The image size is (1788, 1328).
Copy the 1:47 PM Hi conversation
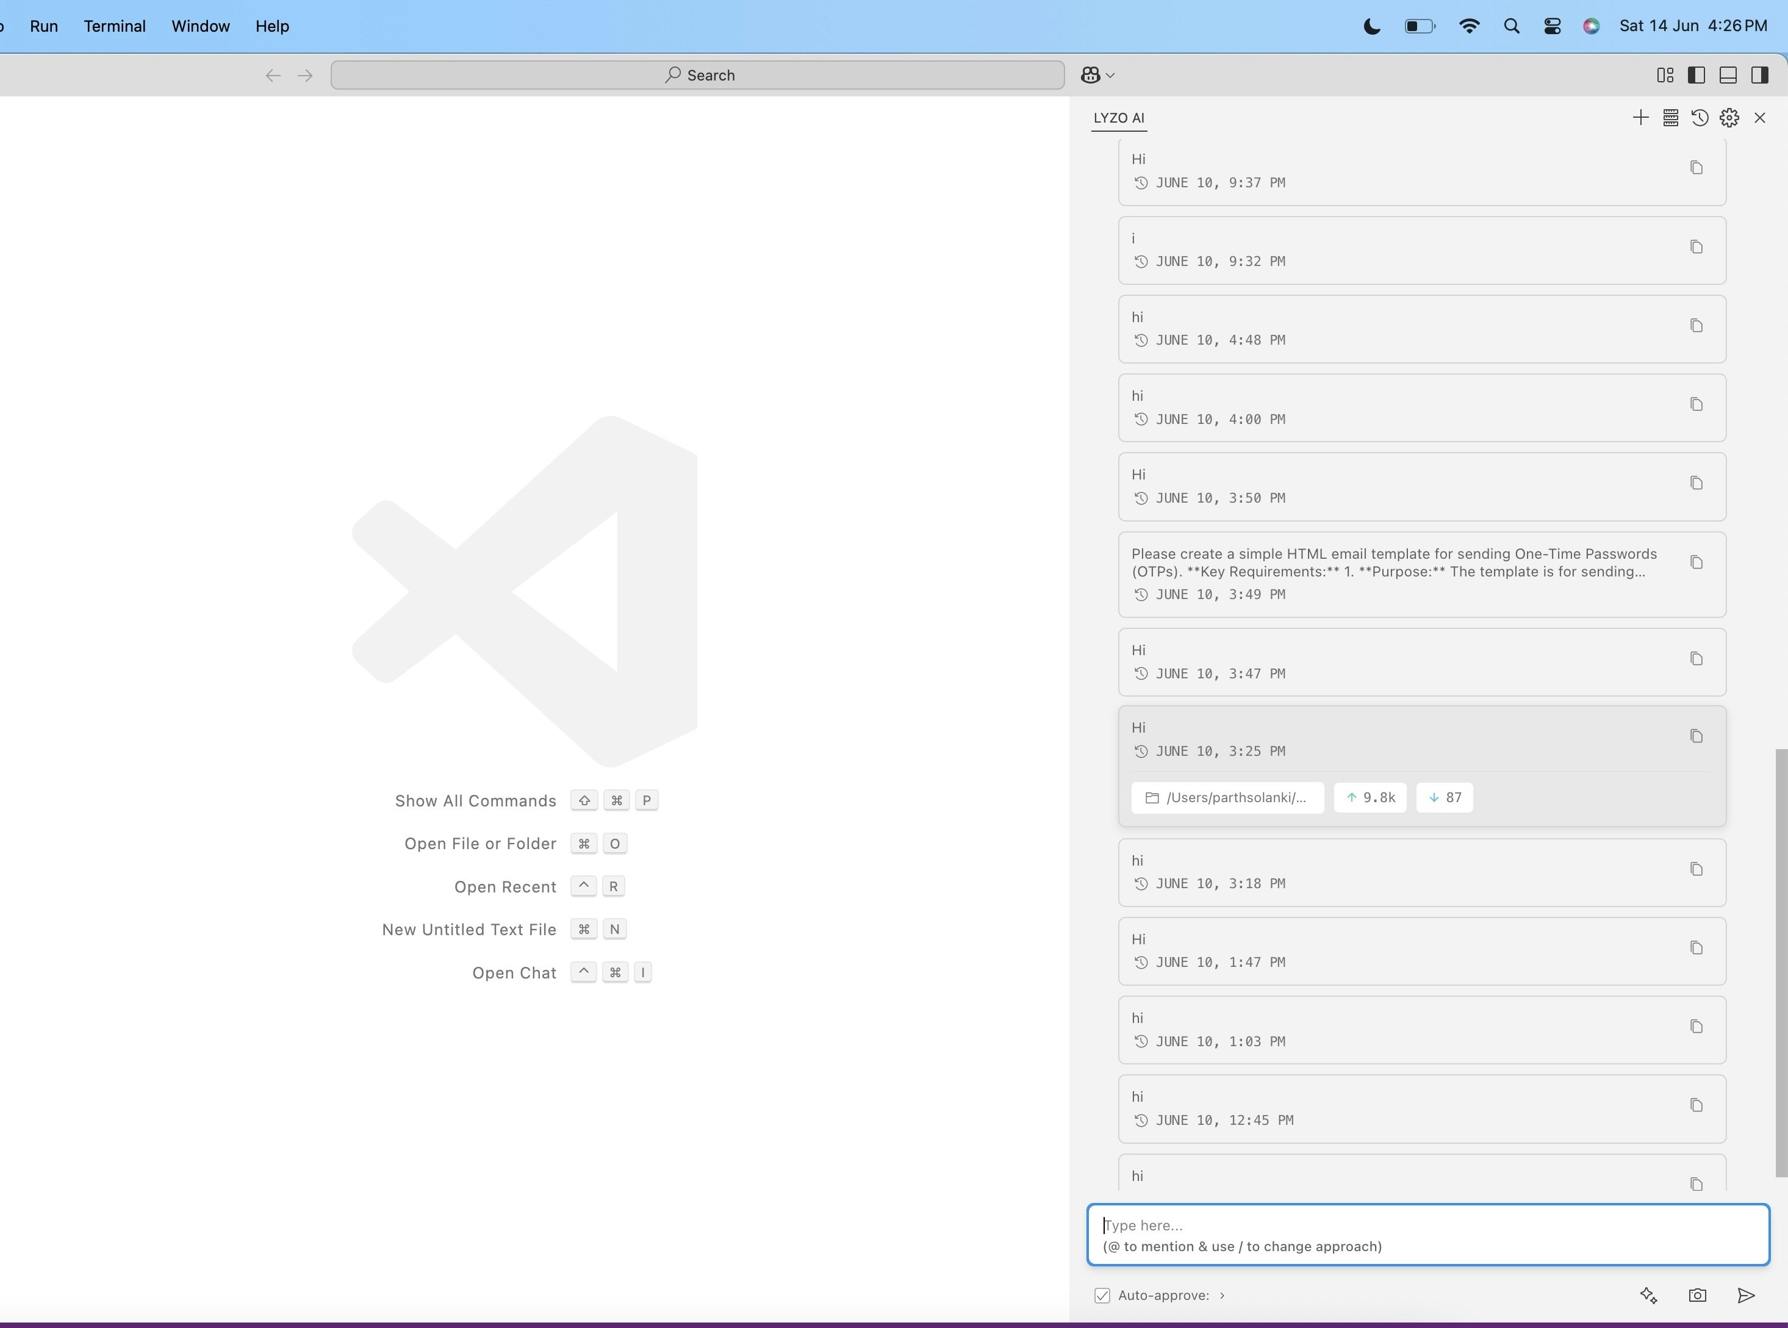(1696, 948)
